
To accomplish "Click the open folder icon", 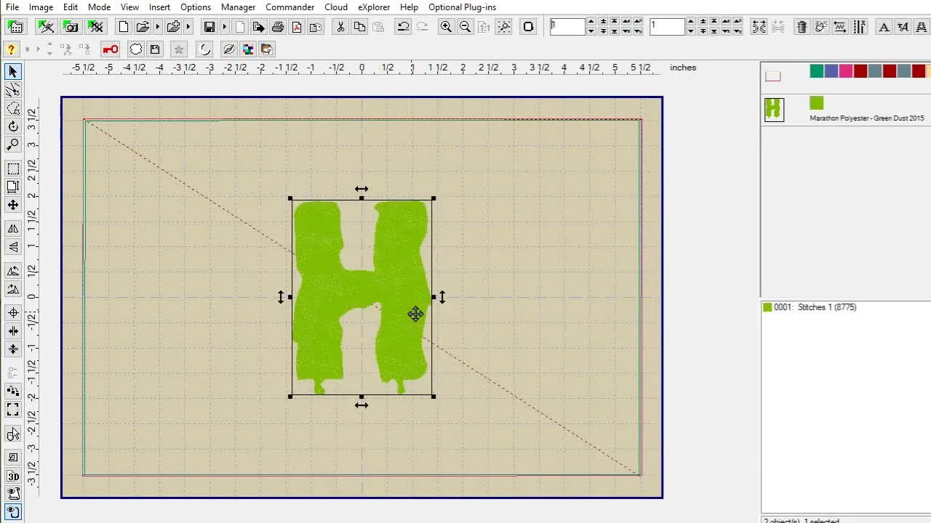I will (143, 27).
